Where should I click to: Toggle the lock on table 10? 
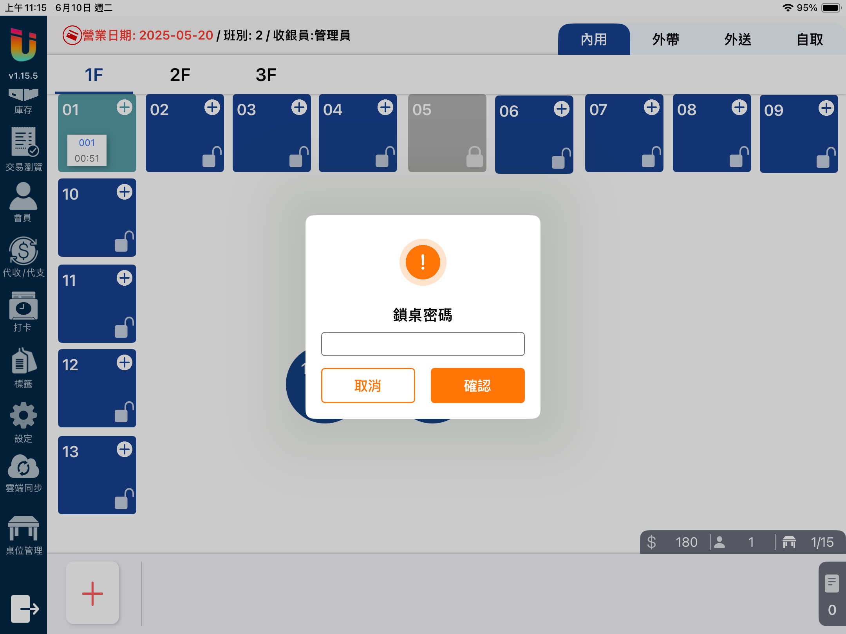point(124,241)
